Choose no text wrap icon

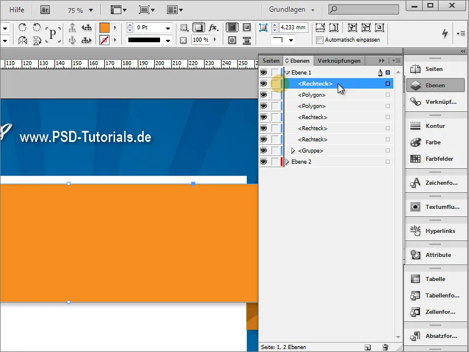[232, 28]
